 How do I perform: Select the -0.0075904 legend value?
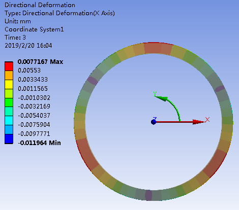pos(34,125)
